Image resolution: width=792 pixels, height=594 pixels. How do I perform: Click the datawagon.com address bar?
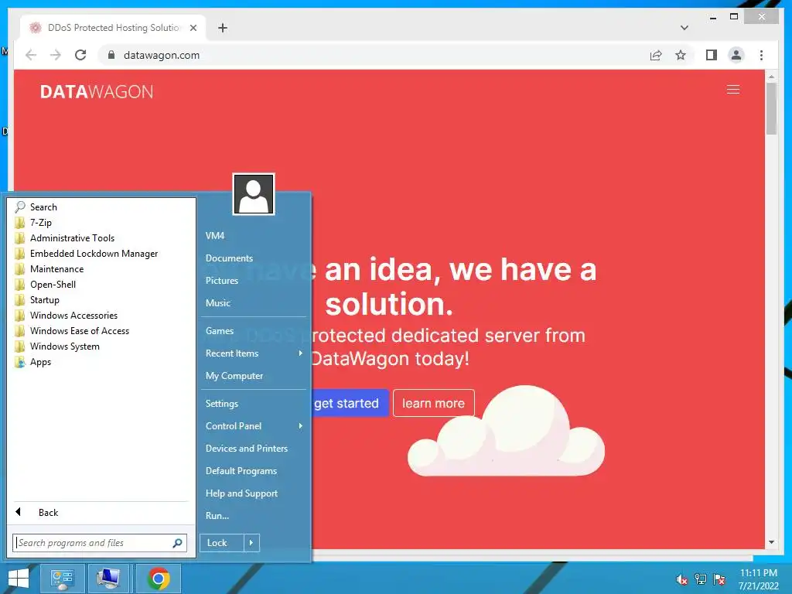tap(374, 55)
